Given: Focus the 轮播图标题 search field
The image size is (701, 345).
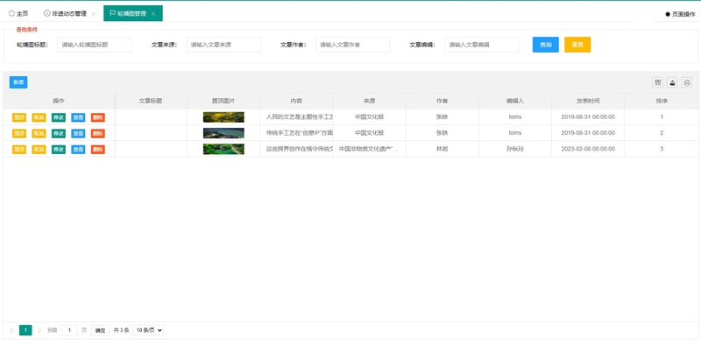Looking at the screenshot, I should click(x=95, y=45).
